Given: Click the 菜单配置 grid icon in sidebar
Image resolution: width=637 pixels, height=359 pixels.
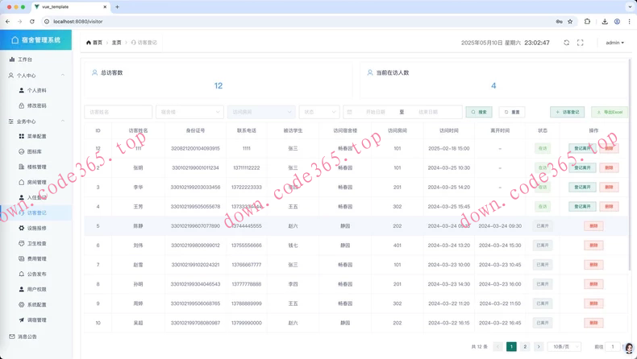Looking at the screenshot, I should (22, 136).
